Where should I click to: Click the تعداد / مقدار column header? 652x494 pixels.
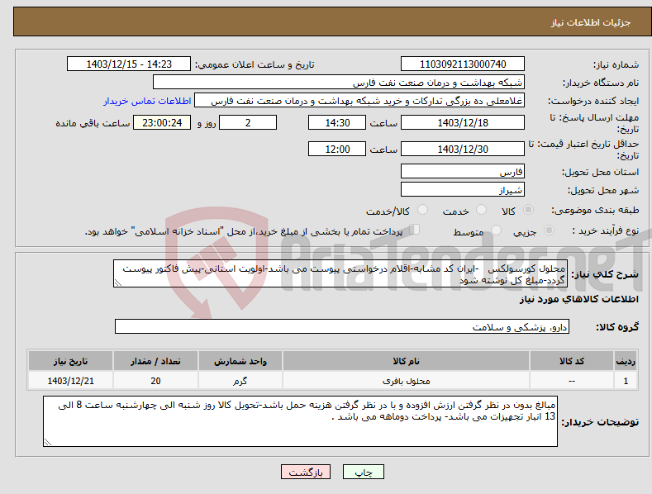click(155, 361)
